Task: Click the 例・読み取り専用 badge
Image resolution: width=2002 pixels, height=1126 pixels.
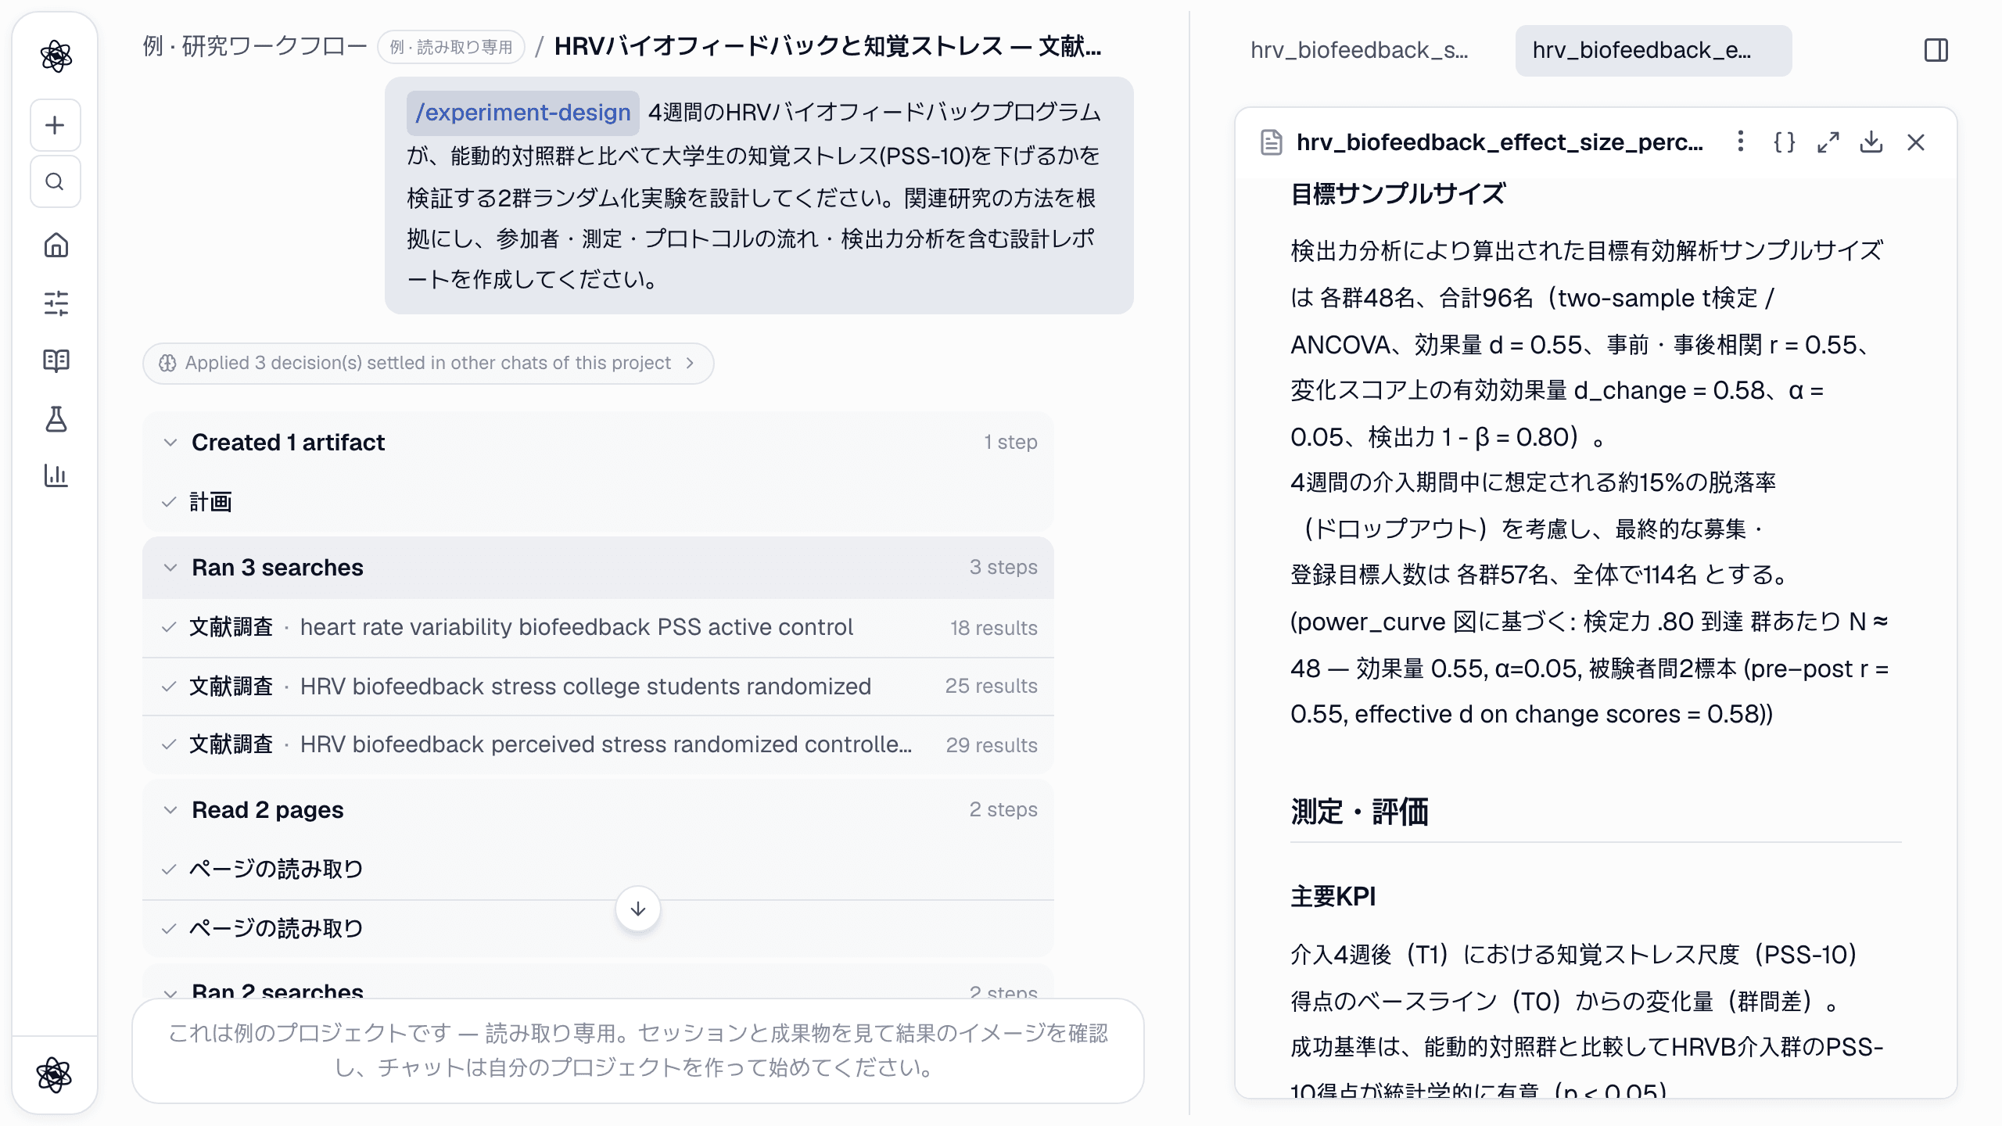Action: (x=451, y=48)
